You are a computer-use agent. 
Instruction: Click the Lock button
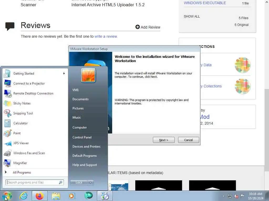79,182
